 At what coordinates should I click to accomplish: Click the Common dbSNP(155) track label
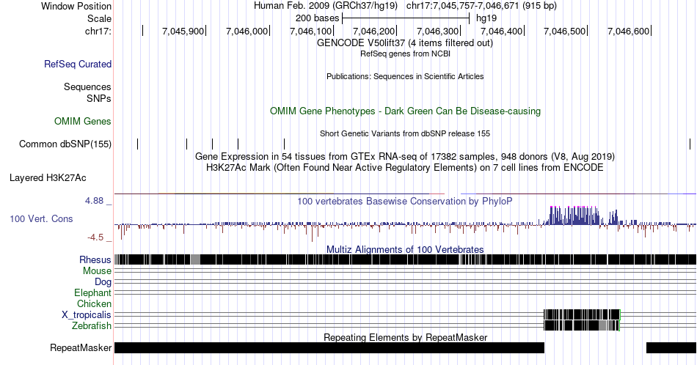(65, 144)
